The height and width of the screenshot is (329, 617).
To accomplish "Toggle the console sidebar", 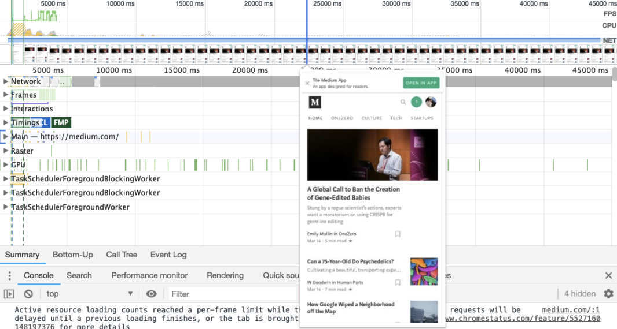I will pyautogui.click(x=9, y=294).
